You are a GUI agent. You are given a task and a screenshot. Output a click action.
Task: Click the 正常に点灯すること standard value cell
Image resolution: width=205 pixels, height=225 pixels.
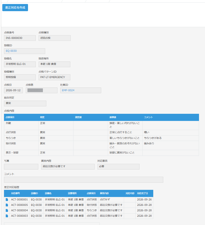[x=125, y=133]
